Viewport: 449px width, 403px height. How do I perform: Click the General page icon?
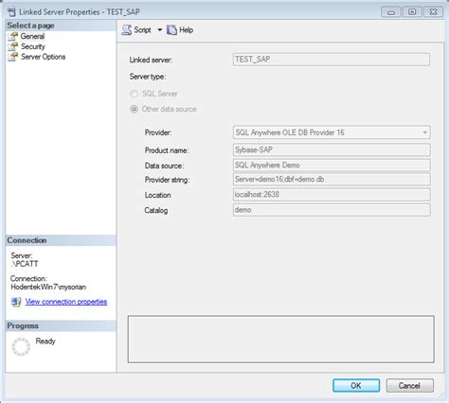pyautogui.click(x=13, y=36)
